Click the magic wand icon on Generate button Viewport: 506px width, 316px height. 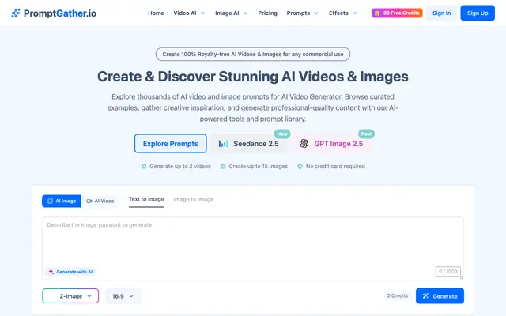point(425,296)
